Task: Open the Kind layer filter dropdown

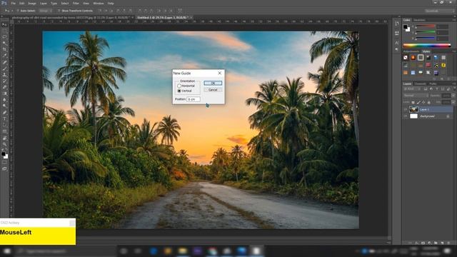Action: click(x=413, y=89)
